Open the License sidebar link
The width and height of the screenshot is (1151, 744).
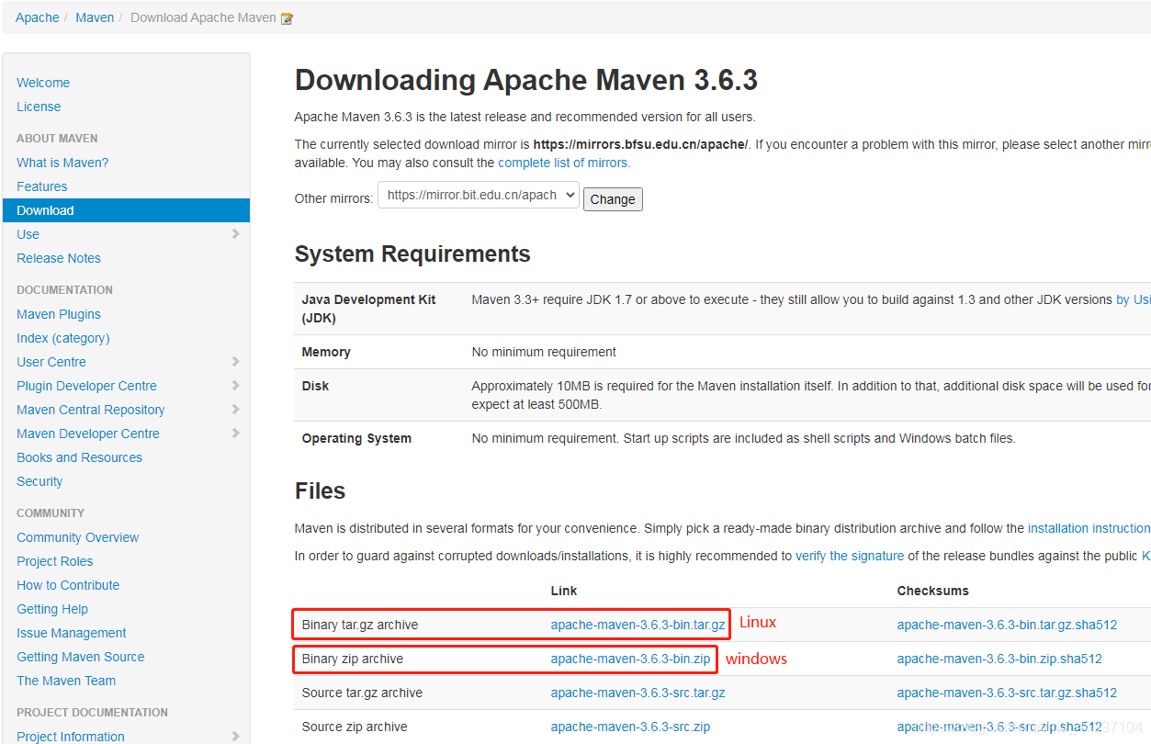click(39, 107)
